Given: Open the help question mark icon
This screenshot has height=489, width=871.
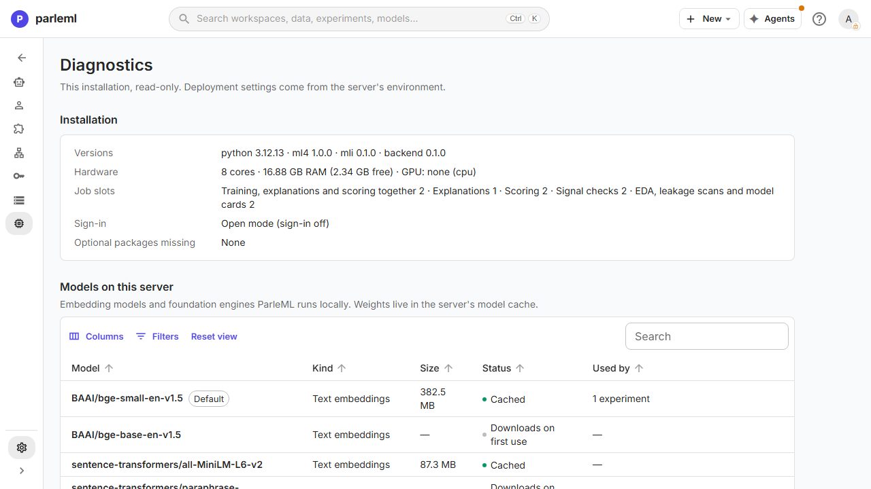Looking at the screenshot, I should (819, 19).
